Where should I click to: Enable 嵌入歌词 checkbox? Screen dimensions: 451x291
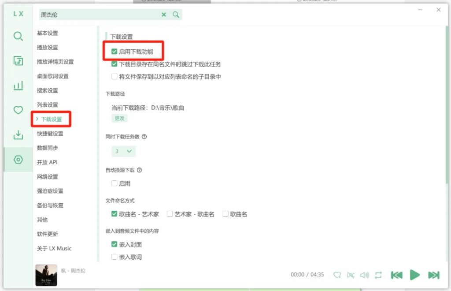click(114, 257)
